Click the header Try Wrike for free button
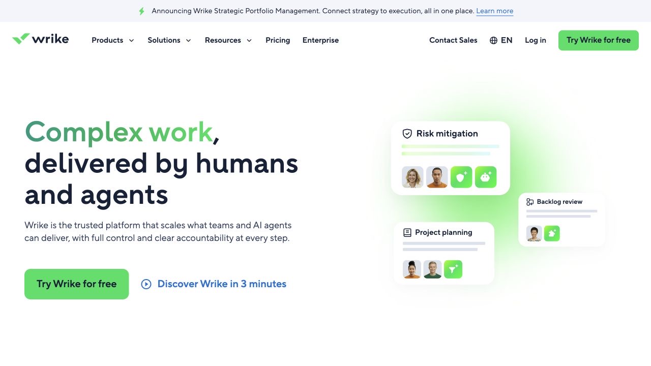The width and height of the screenshot is (651, 366). click(x=599, y=40)
